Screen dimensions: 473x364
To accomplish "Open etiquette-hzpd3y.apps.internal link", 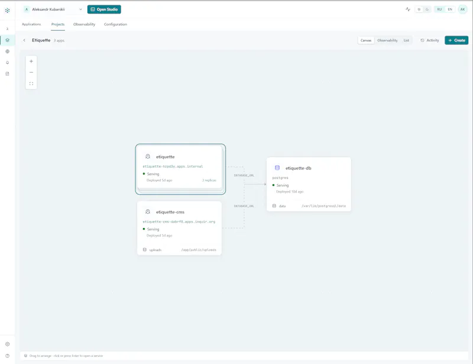I will coord(173,167).
